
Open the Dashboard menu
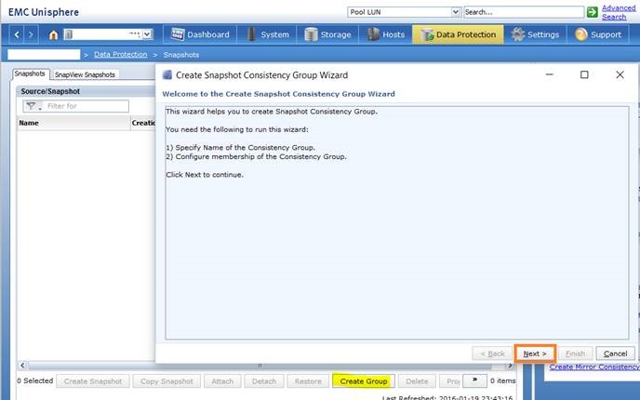click(200, 34)
